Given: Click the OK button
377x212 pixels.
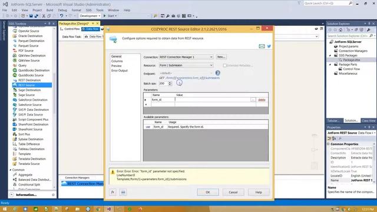Looking at the screenshot, I should point(208,193).
